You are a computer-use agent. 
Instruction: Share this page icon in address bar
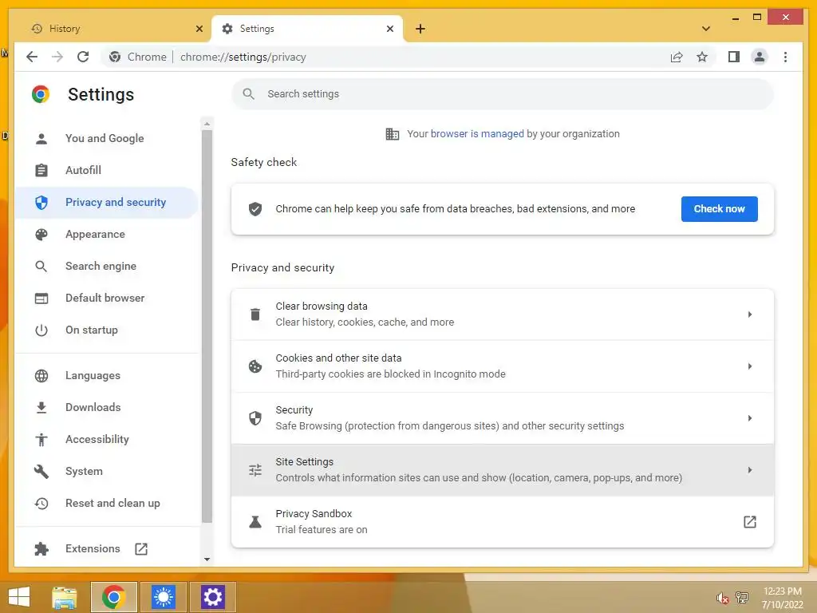click(x=677, y=57)
